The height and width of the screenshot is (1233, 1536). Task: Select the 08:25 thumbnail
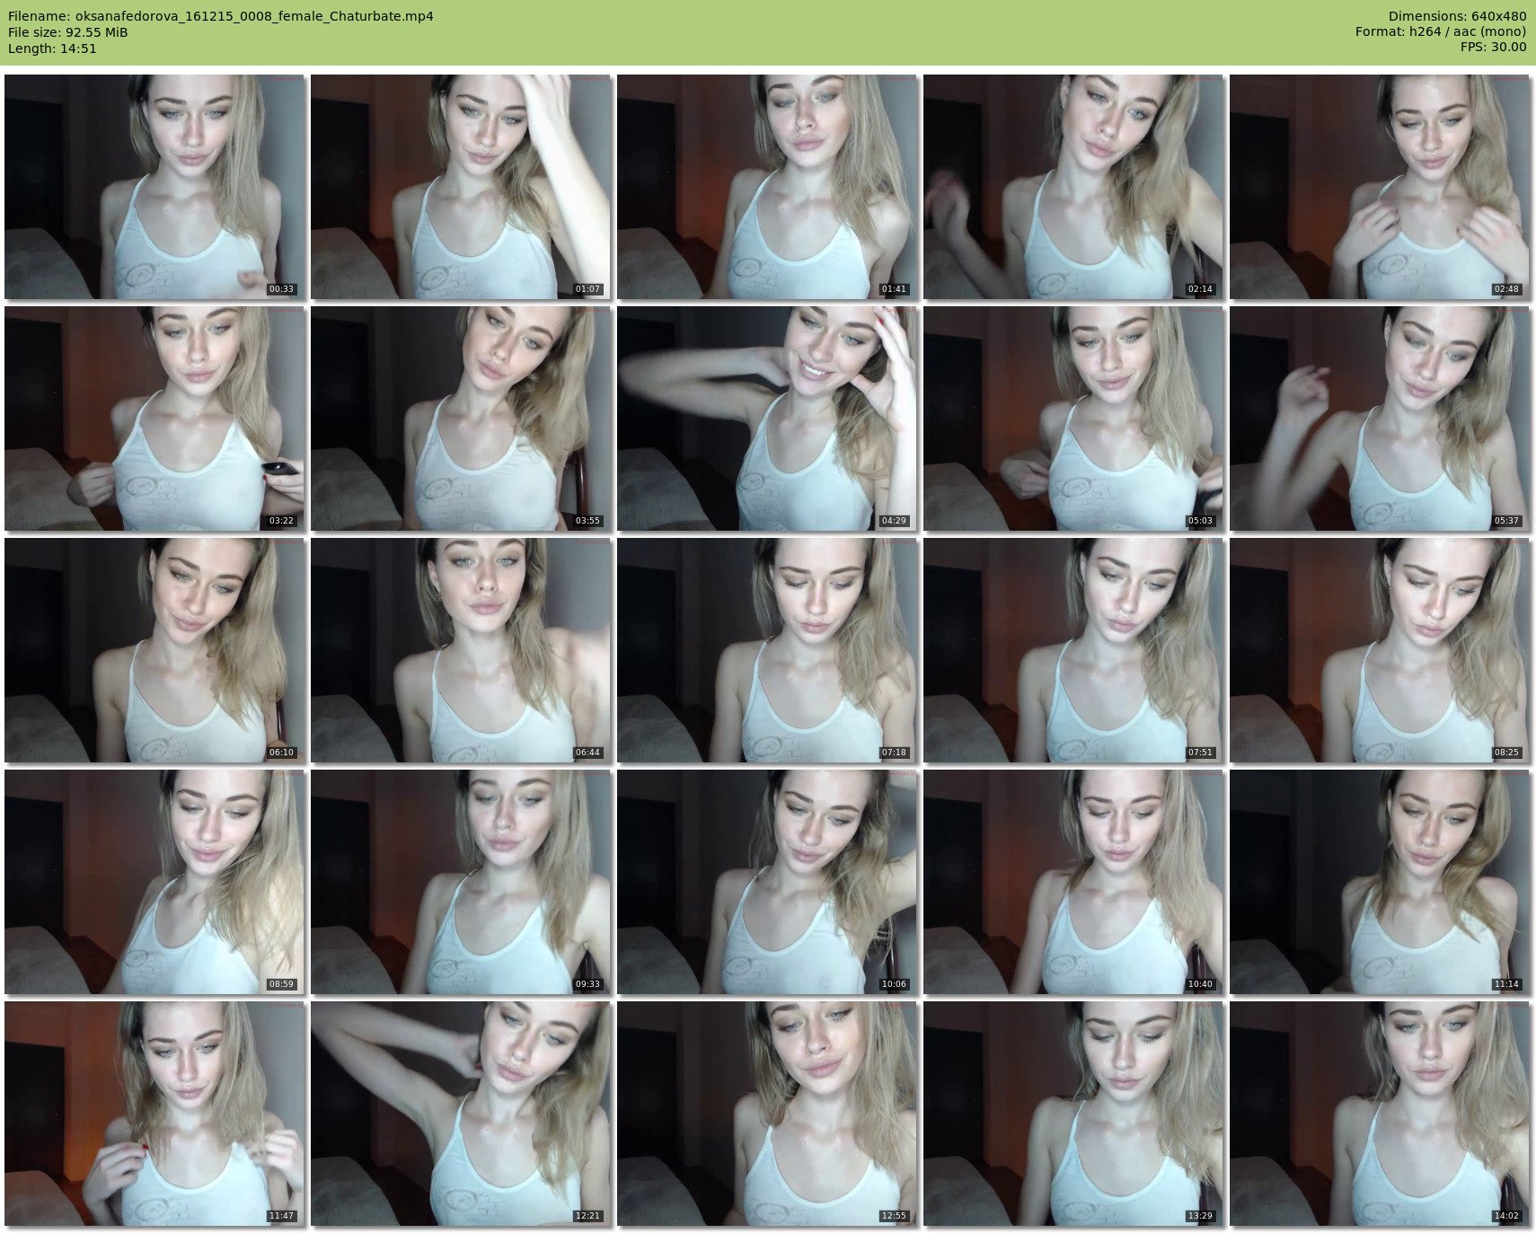(1380, 650)
